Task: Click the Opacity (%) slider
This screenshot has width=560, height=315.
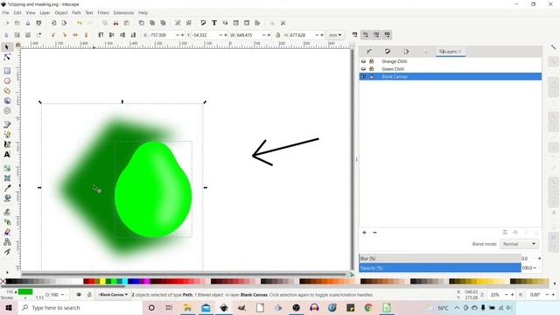Action: coord(440,268)
